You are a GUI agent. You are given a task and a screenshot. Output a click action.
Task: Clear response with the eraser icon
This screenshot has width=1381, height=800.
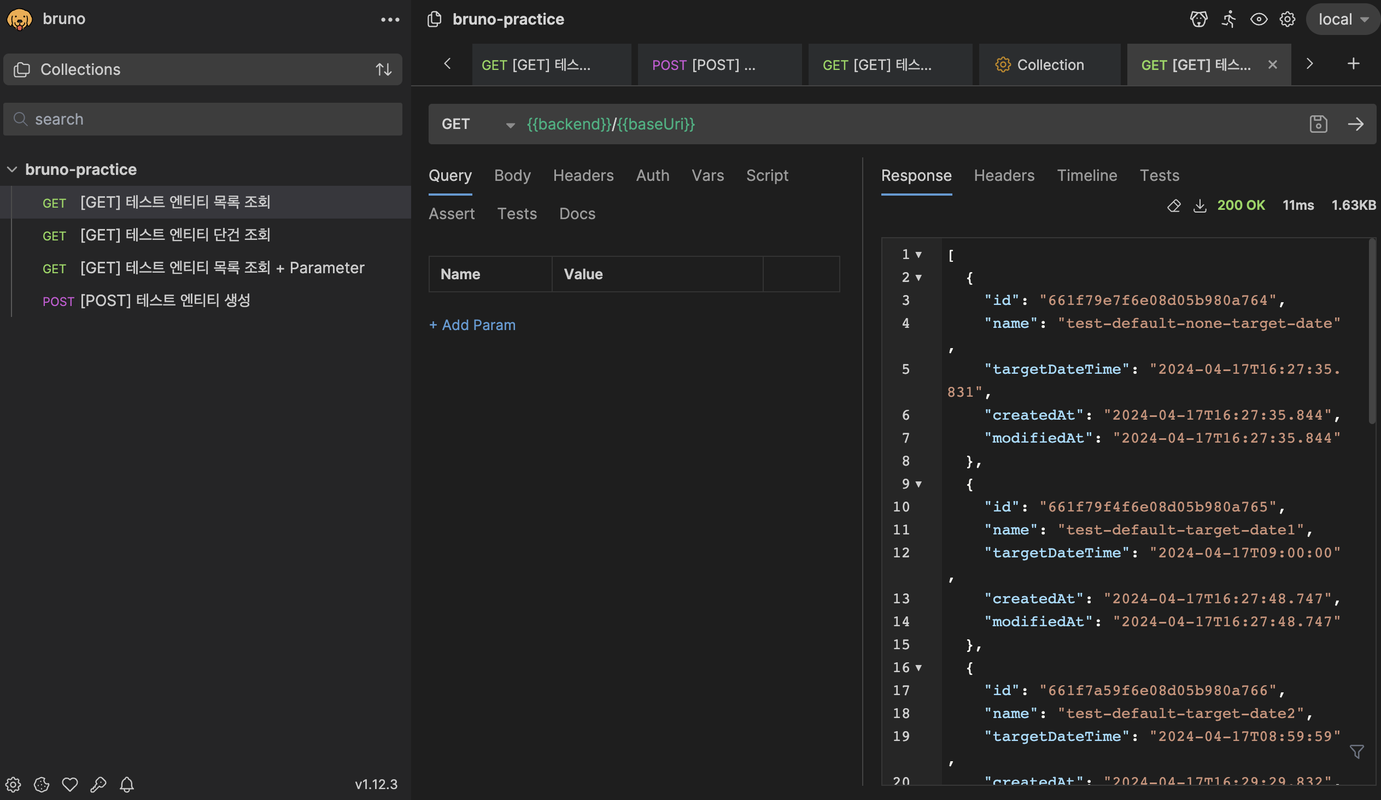click(1173, 206)
